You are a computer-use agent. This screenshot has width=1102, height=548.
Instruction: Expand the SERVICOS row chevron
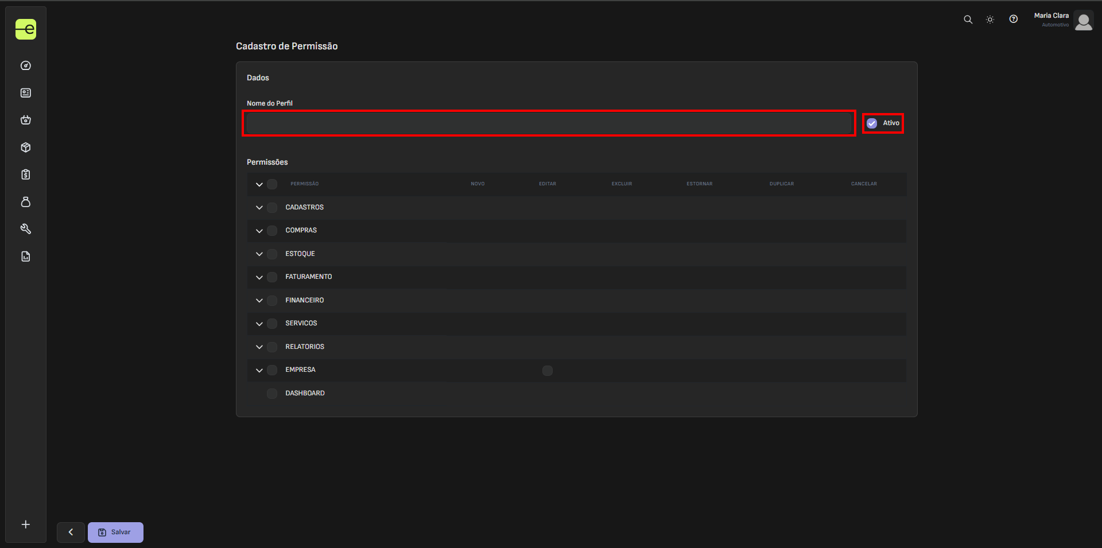pos(259,324)
